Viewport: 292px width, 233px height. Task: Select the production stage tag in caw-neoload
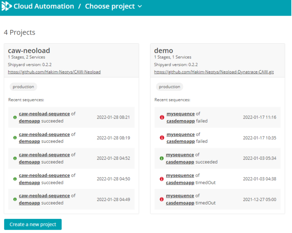pyautogui.click(x=23, y=87)
